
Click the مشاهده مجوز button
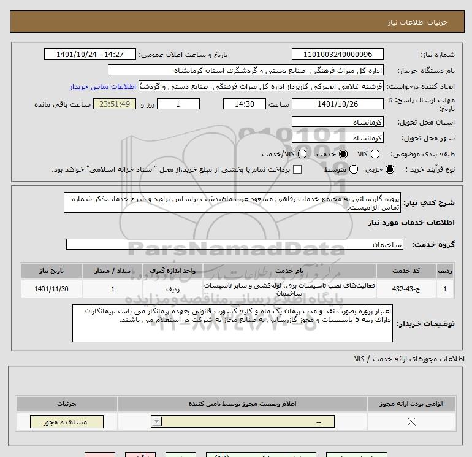pos(67,422)
